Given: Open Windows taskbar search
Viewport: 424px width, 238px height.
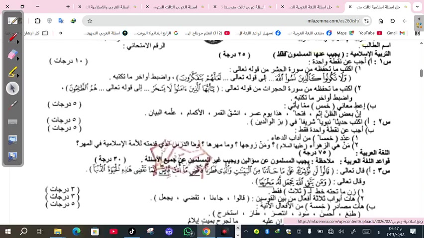Looking at the screenshot, I should pyautogui.click(x=23, y=232).
